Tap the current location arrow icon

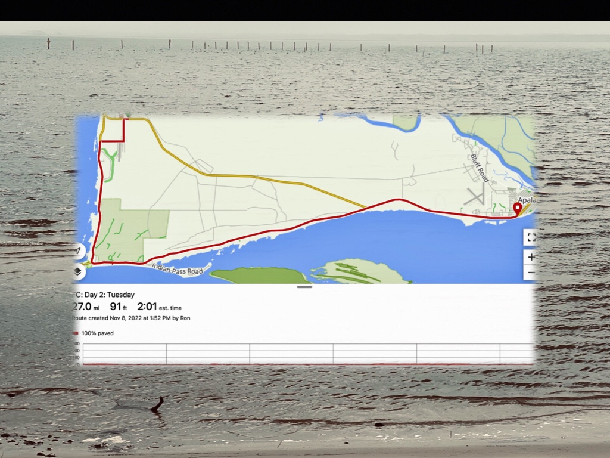pos(78,251)
